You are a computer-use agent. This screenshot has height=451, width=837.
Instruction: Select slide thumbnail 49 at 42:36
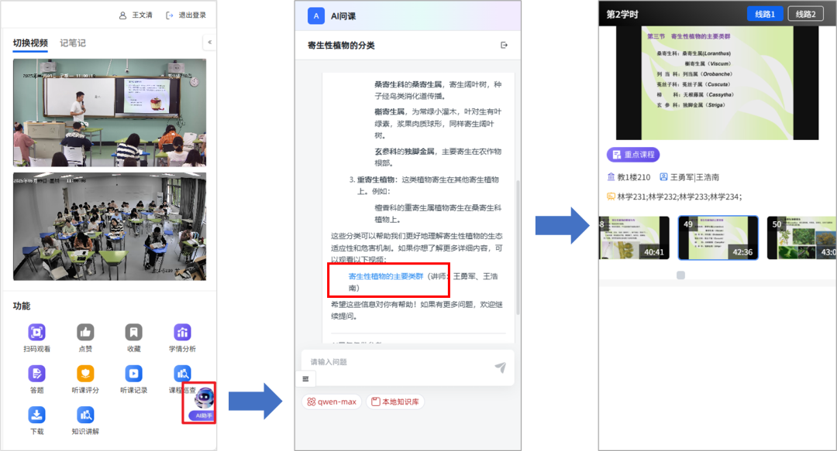[x=718, y=237]
